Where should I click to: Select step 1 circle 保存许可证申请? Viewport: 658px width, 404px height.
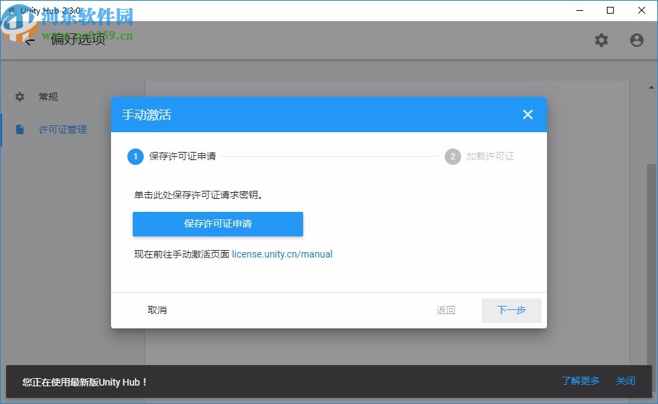pyautogui.click(x=135, y=157)
